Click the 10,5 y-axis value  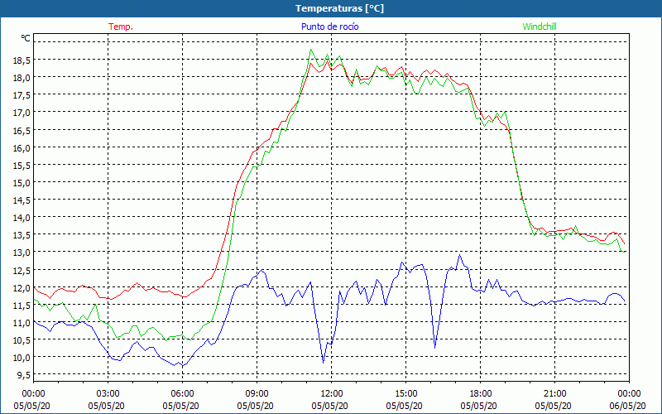[22, 340]
